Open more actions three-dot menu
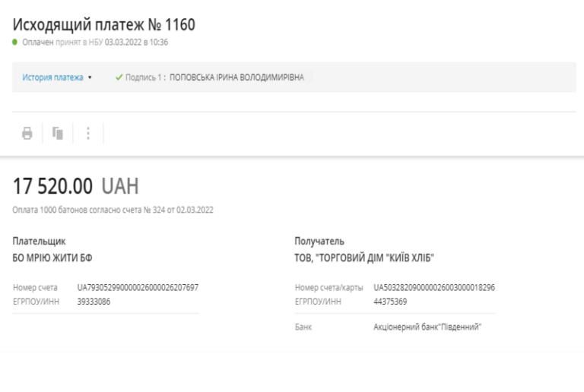584x392 pixels. point(88,133)
